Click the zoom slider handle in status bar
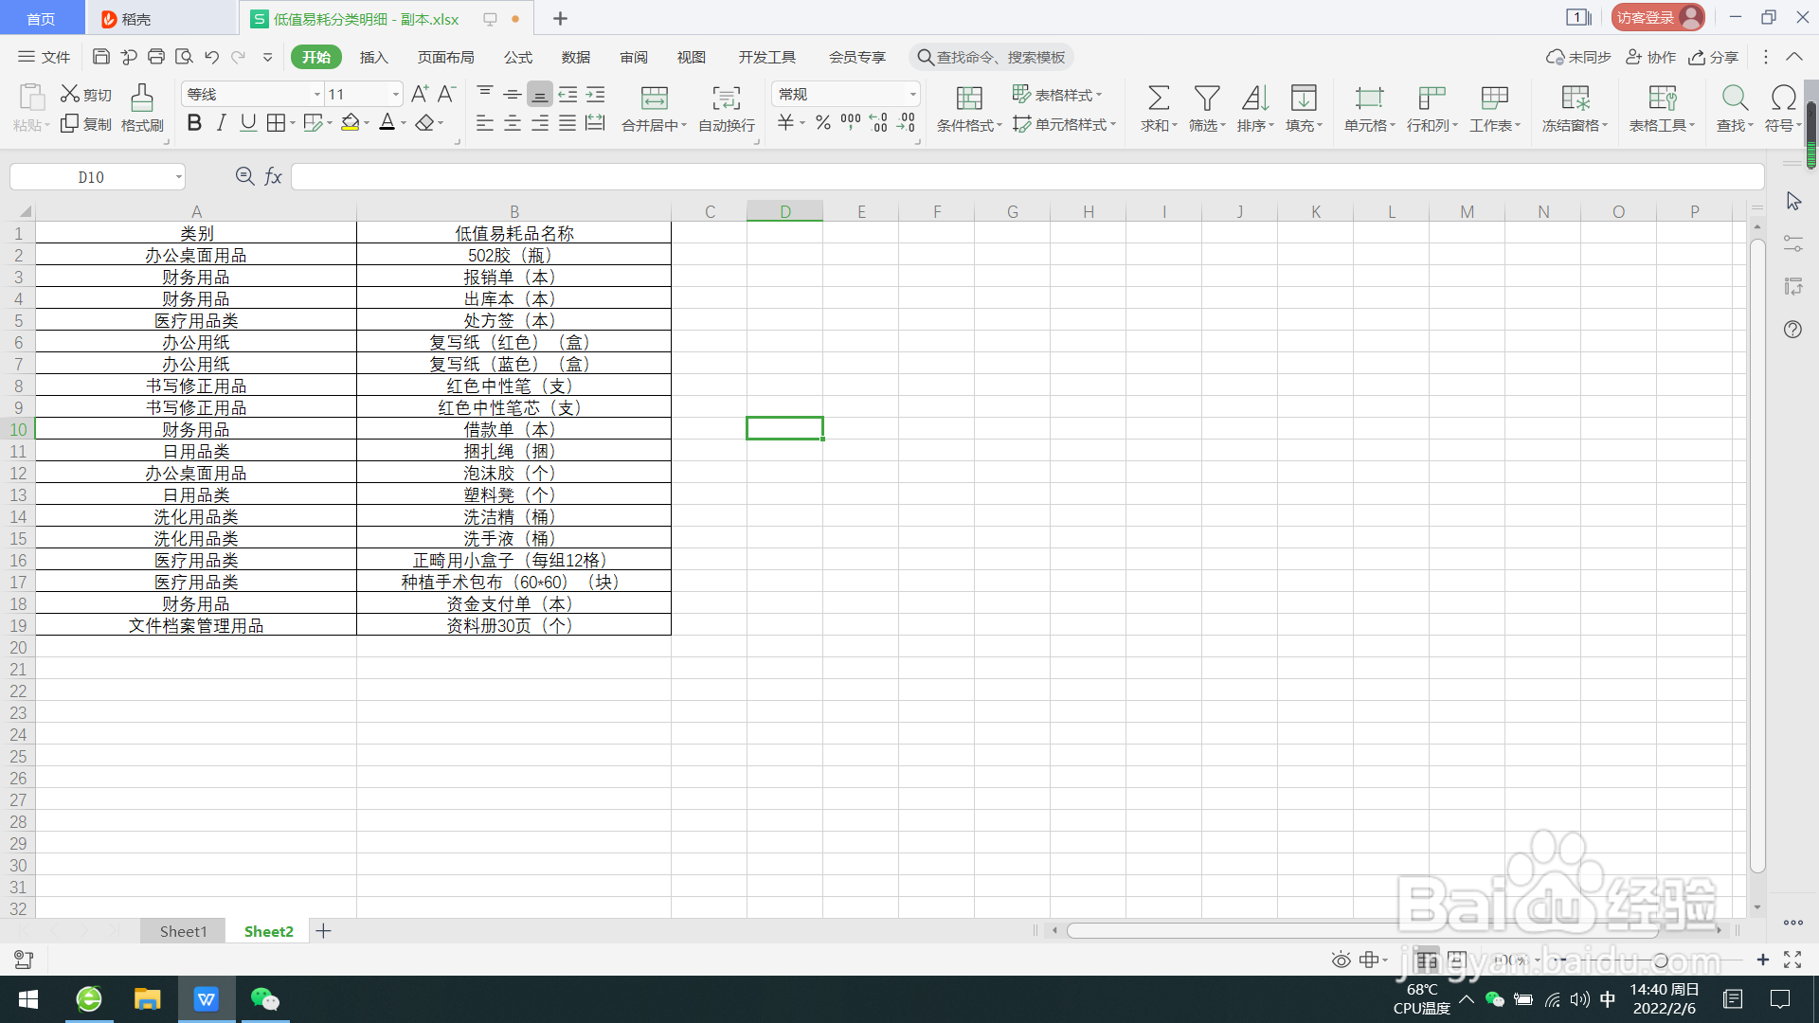Image resolution: width=1819 pixels, height=1023 pixels. [1661, 960]
